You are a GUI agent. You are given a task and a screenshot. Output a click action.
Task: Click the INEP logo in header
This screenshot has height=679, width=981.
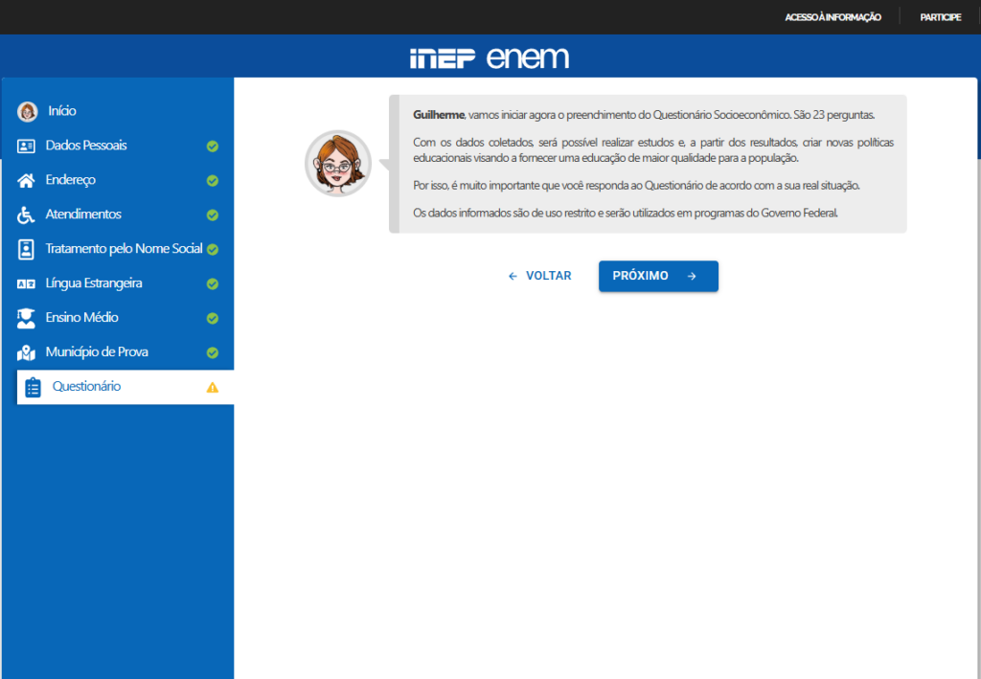click(443, 58)
